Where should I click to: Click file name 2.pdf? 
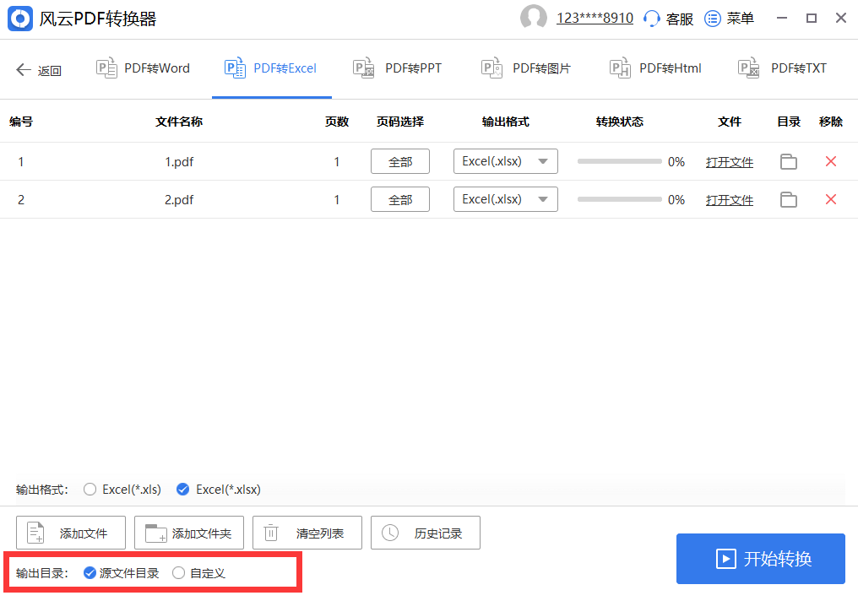coord(179,200)
